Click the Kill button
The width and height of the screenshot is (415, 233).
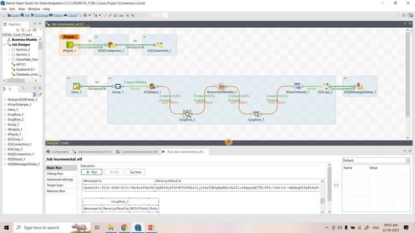114,172
